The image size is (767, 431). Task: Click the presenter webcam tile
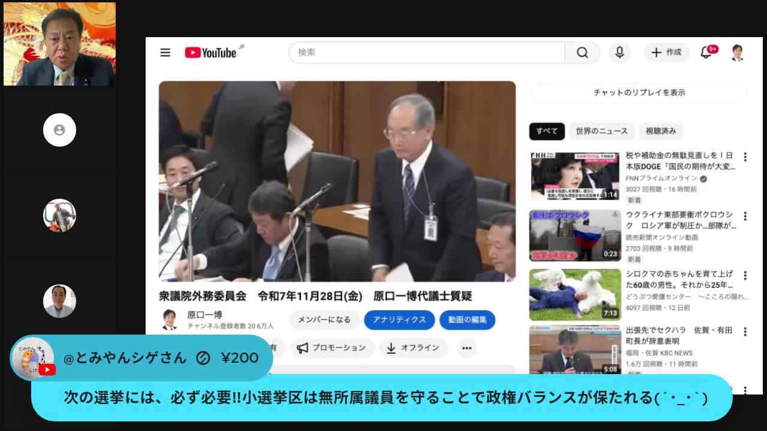(59, 44)
